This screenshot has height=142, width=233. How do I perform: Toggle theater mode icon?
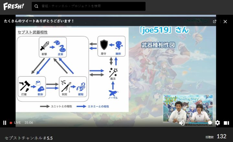coord(226,123)
